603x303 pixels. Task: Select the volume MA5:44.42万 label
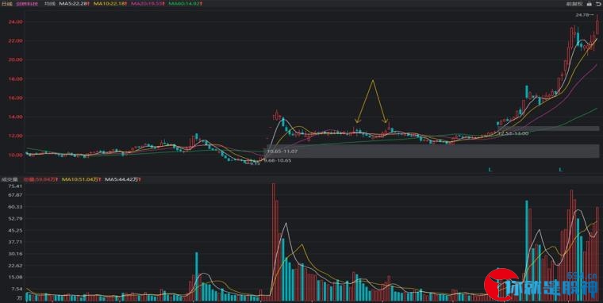click(124, 179)
